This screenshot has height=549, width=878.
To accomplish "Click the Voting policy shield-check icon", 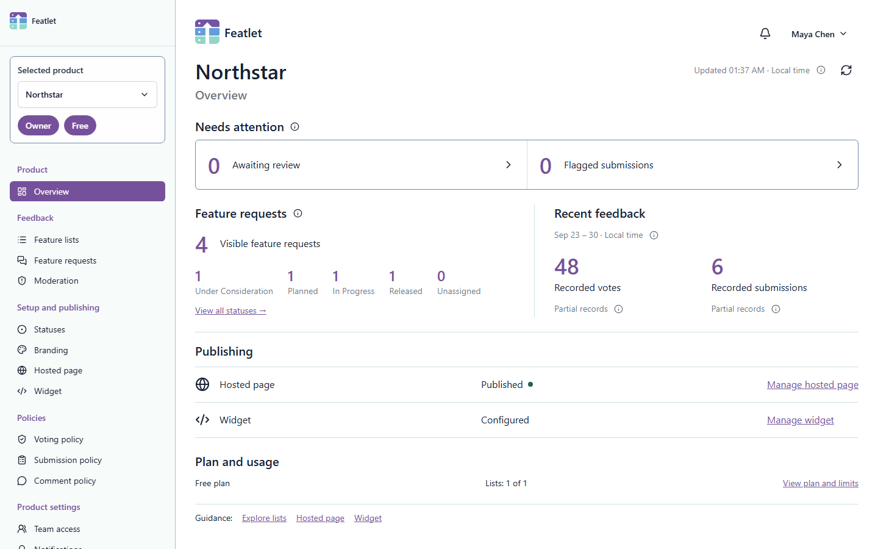I will tap(22, 439).
